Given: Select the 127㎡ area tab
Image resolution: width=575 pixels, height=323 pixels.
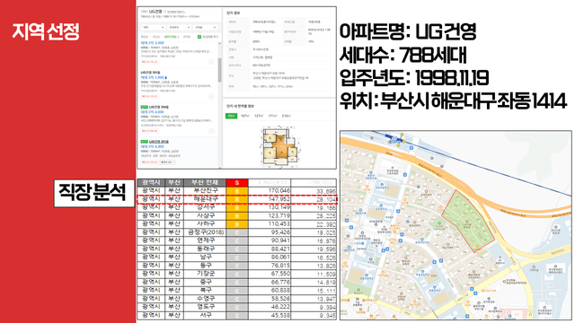Looking at the screenshot, I should [259, 116].
